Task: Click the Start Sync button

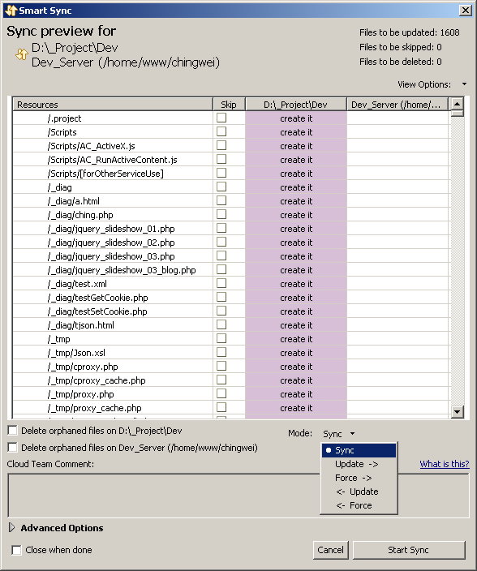Action: pos(409,550)
